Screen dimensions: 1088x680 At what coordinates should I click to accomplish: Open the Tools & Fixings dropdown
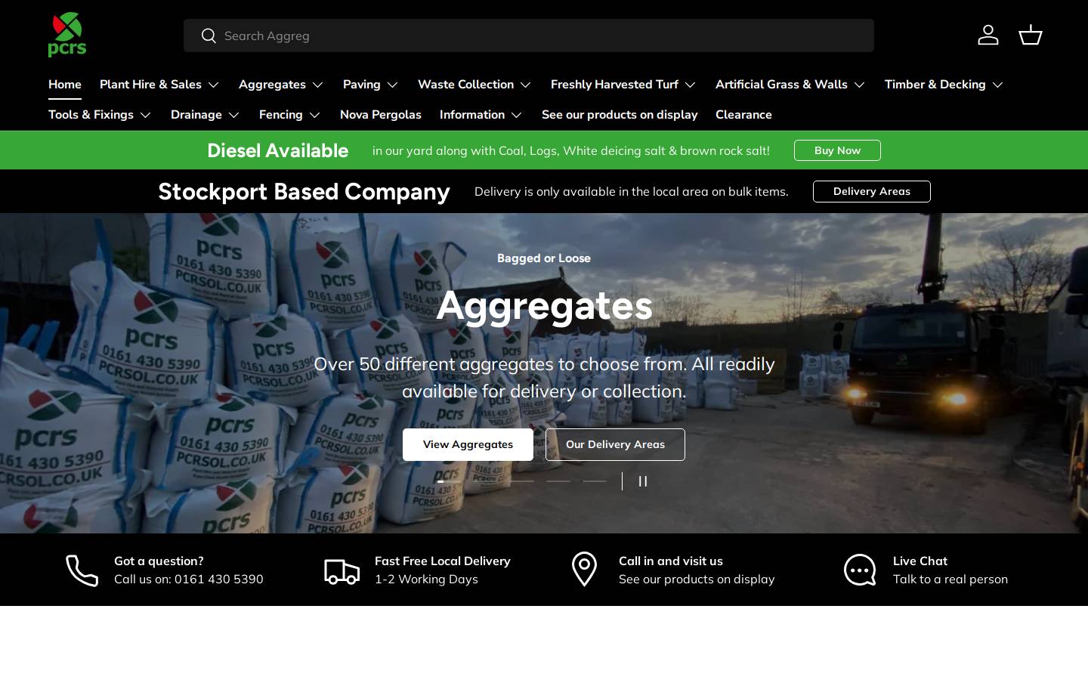100,115
